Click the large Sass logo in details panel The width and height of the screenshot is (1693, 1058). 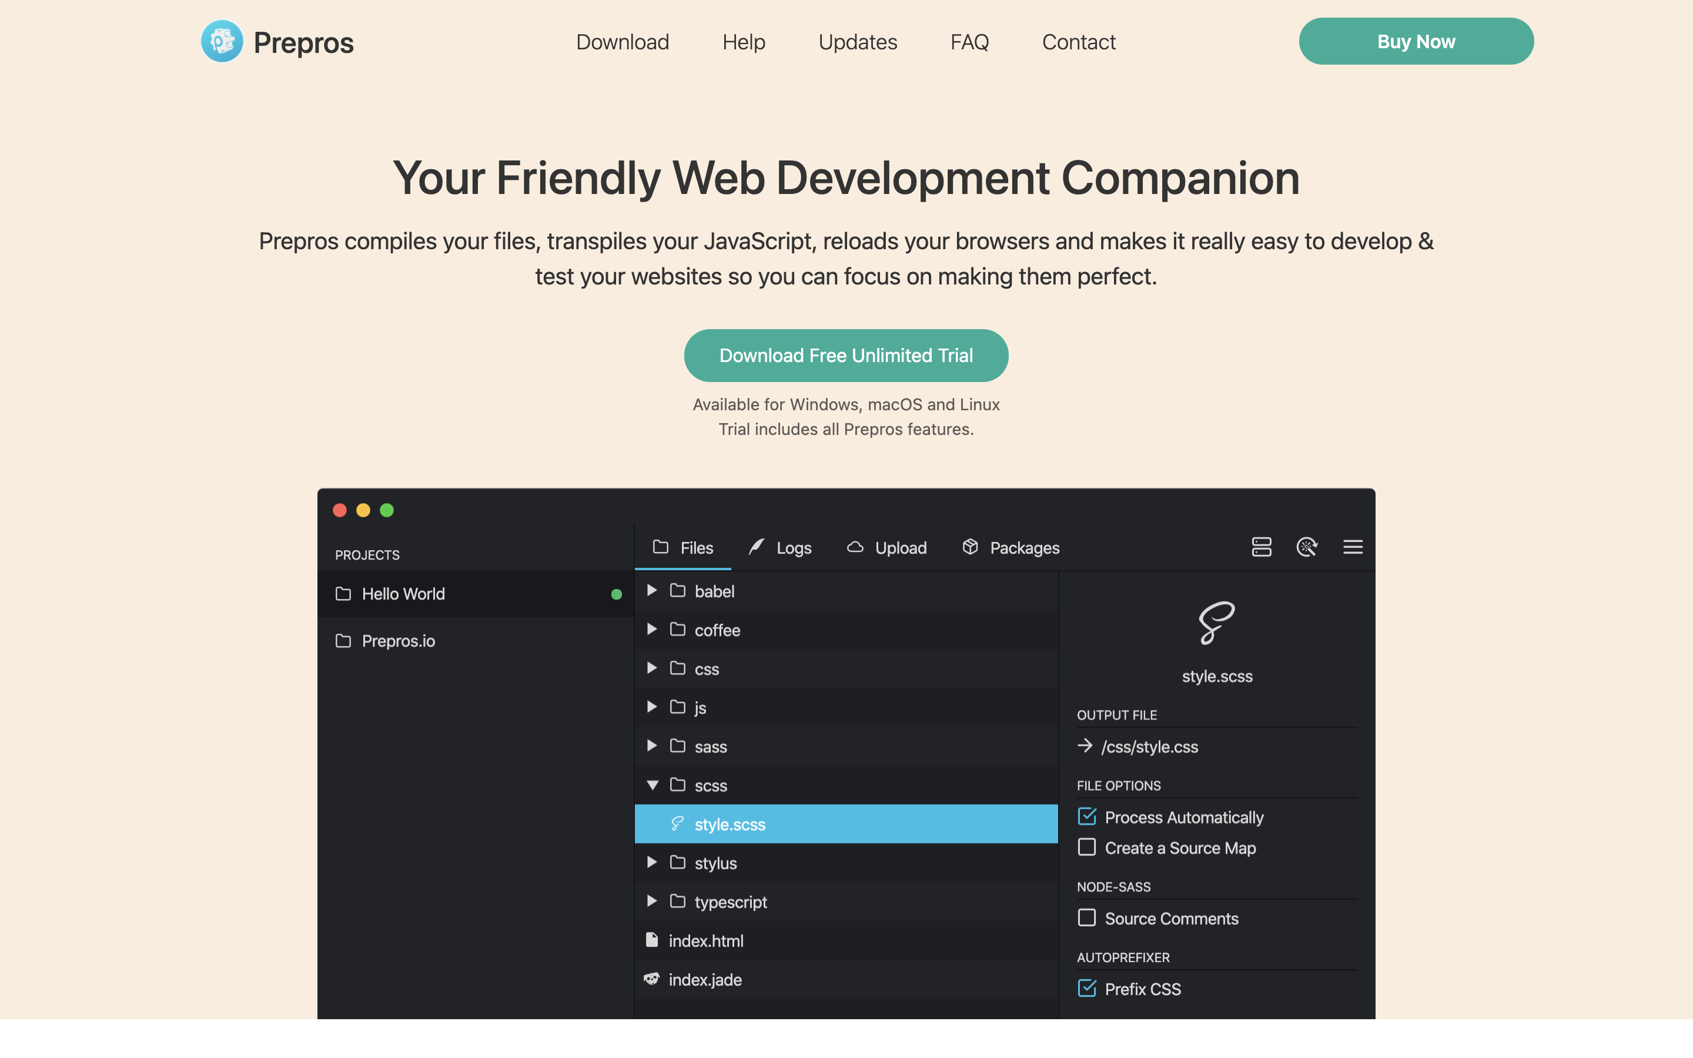[1217, 622]
